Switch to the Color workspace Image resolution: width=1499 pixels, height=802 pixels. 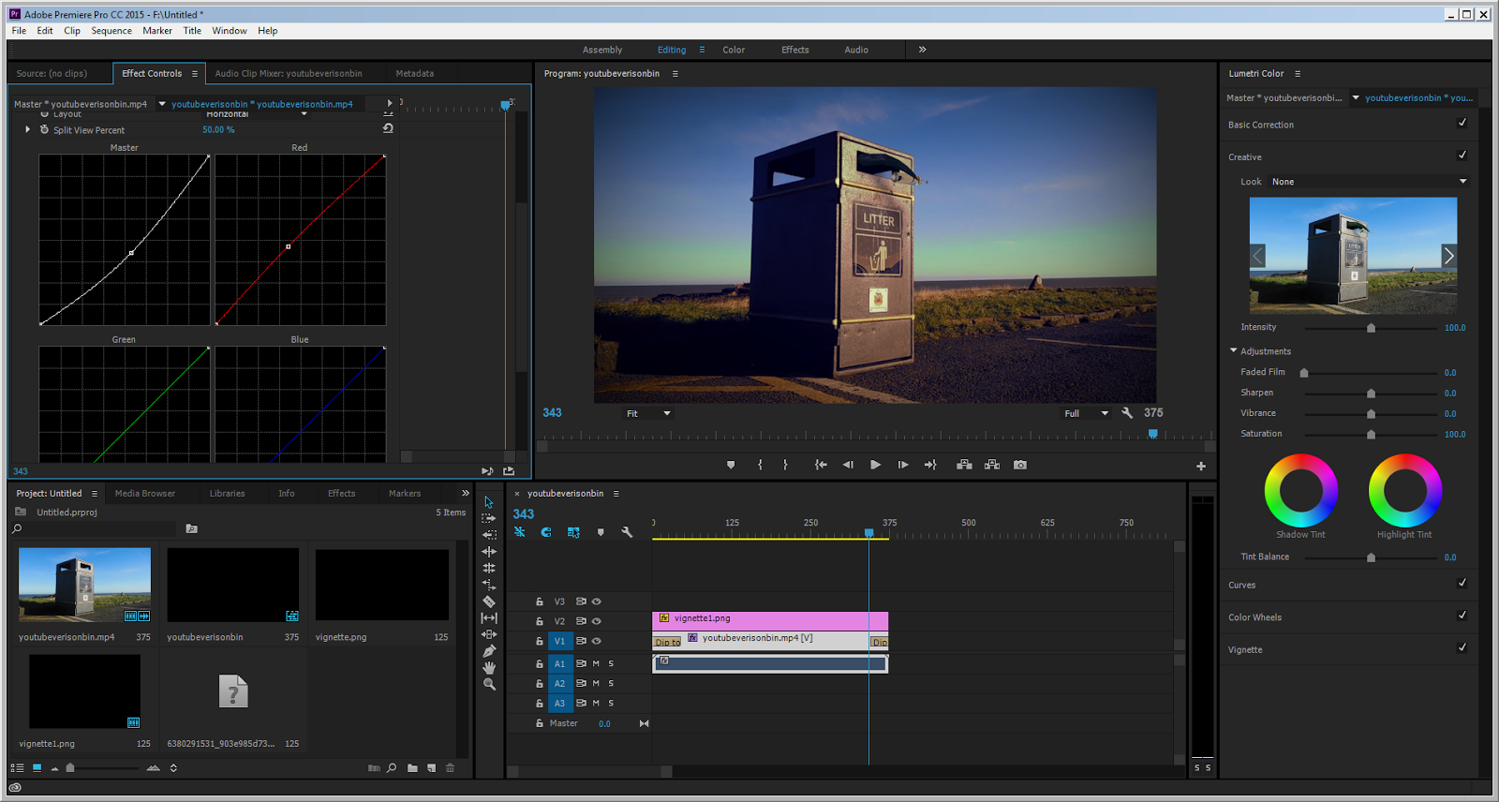(734, 50)
